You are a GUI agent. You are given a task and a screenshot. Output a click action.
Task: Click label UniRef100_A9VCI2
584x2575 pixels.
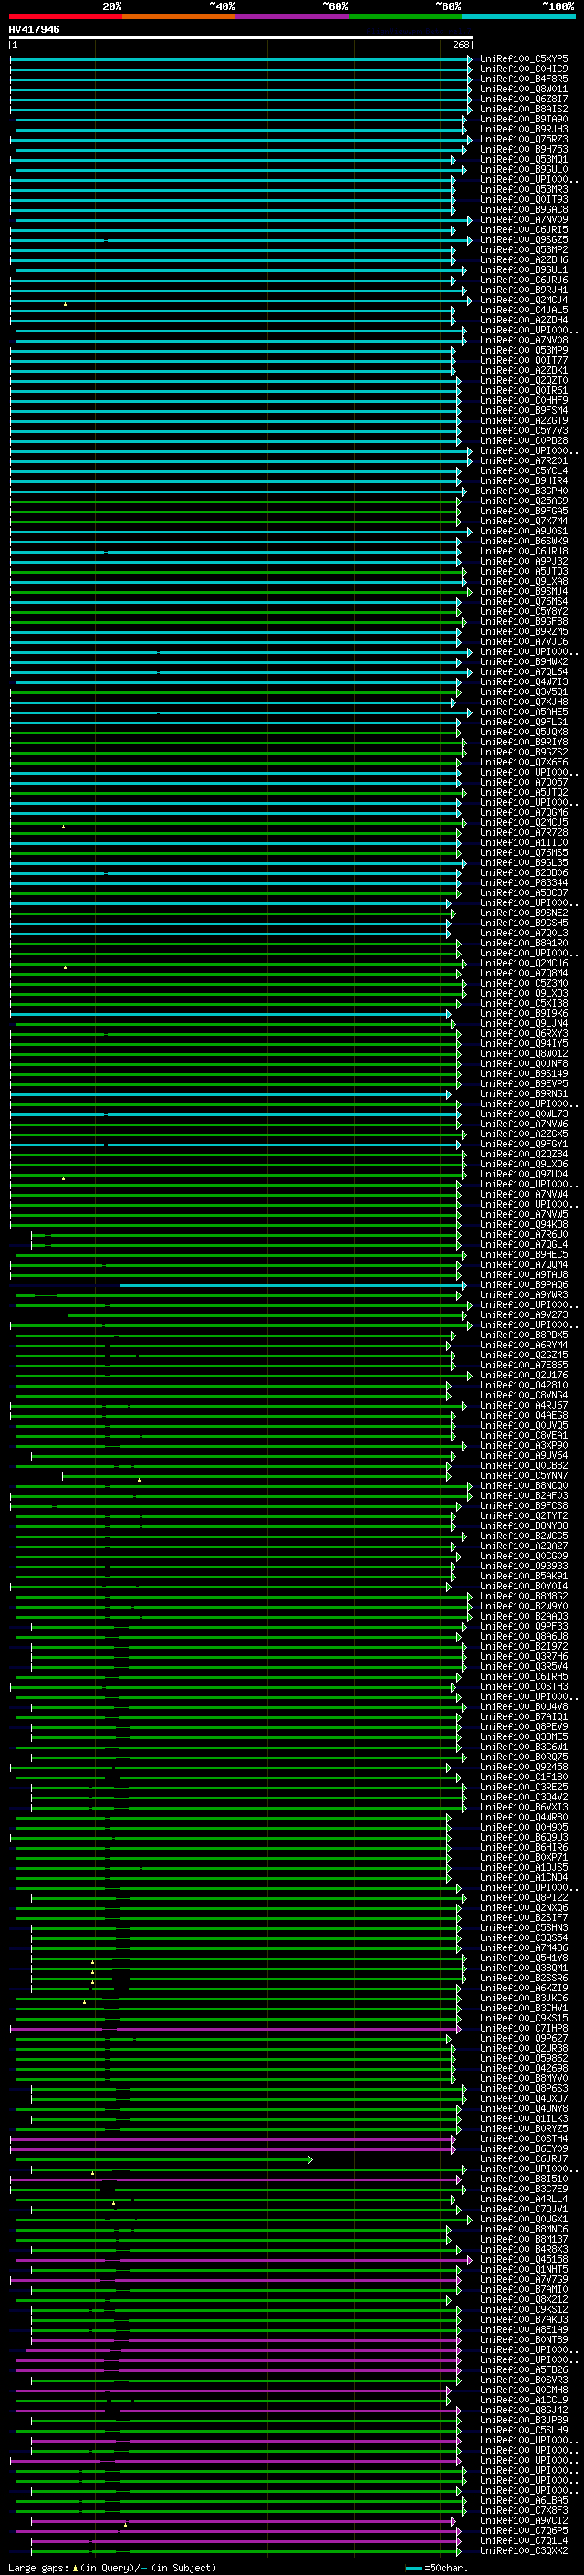(x=524, y=2520)
